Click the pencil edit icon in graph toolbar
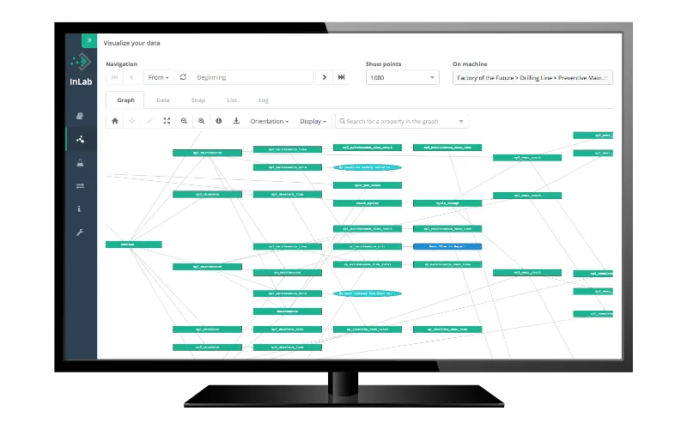Screen dimensions: 687x429 (149, 121)
